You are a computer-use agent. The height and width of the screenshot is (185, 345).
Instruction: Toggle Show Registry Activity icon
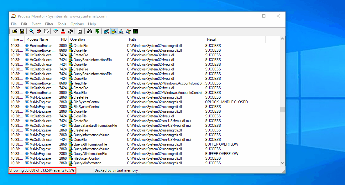107,31
